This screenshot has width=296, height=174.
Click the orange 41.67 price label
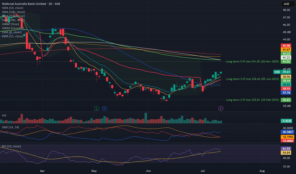coord(286,49)
